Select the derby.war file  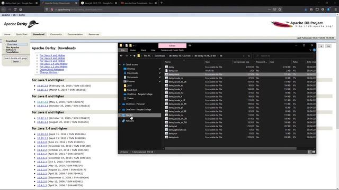pyautogui.click(x=173, y=71)
